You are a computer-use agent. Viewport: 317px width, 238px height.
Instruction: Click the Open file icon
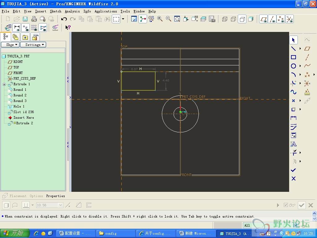tap(17, 19)
